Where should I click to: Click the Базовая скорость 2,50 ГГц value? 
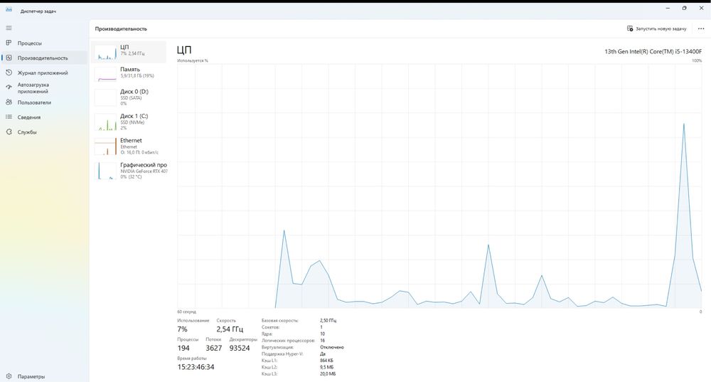tap(328, 320)
